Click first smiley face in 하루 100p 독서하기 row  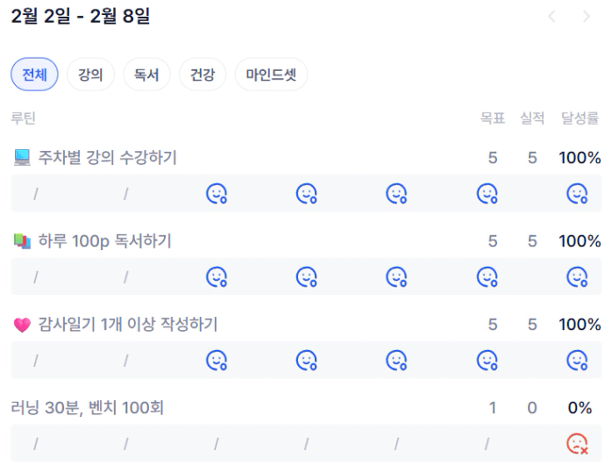click(217, 277)
